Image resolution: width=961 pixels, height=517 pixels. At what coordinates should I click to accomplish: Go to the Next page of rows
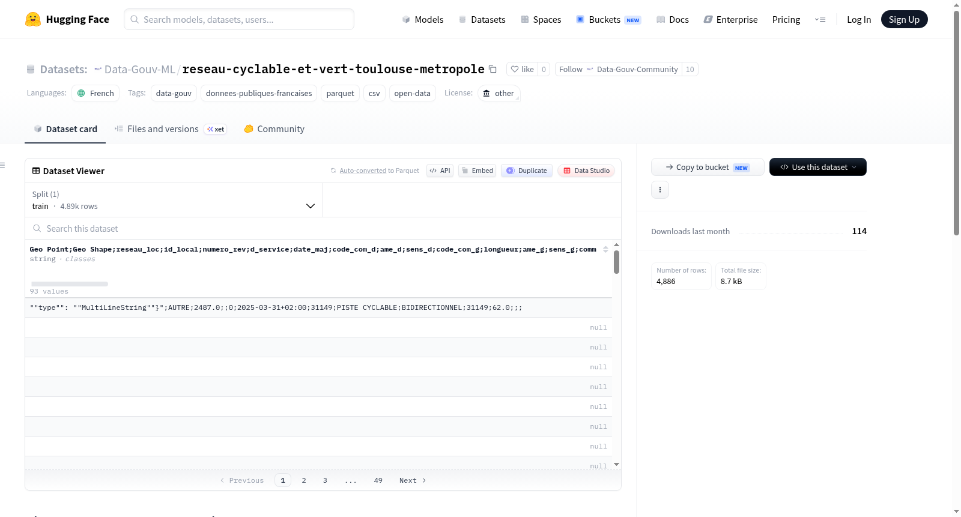tap(413, 480)
